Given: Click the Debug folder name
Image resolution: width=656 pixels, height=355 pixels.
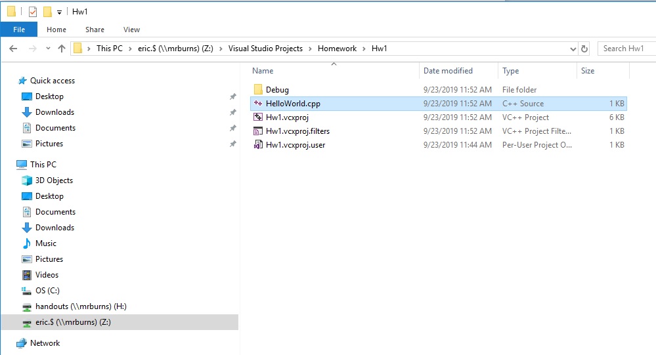Looking at the screenshot, I should point(277,89).
